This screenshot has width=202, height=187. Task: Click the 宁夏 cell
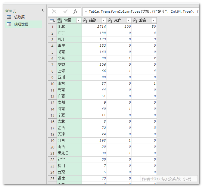pyautogui.click(x=69, y=115)
